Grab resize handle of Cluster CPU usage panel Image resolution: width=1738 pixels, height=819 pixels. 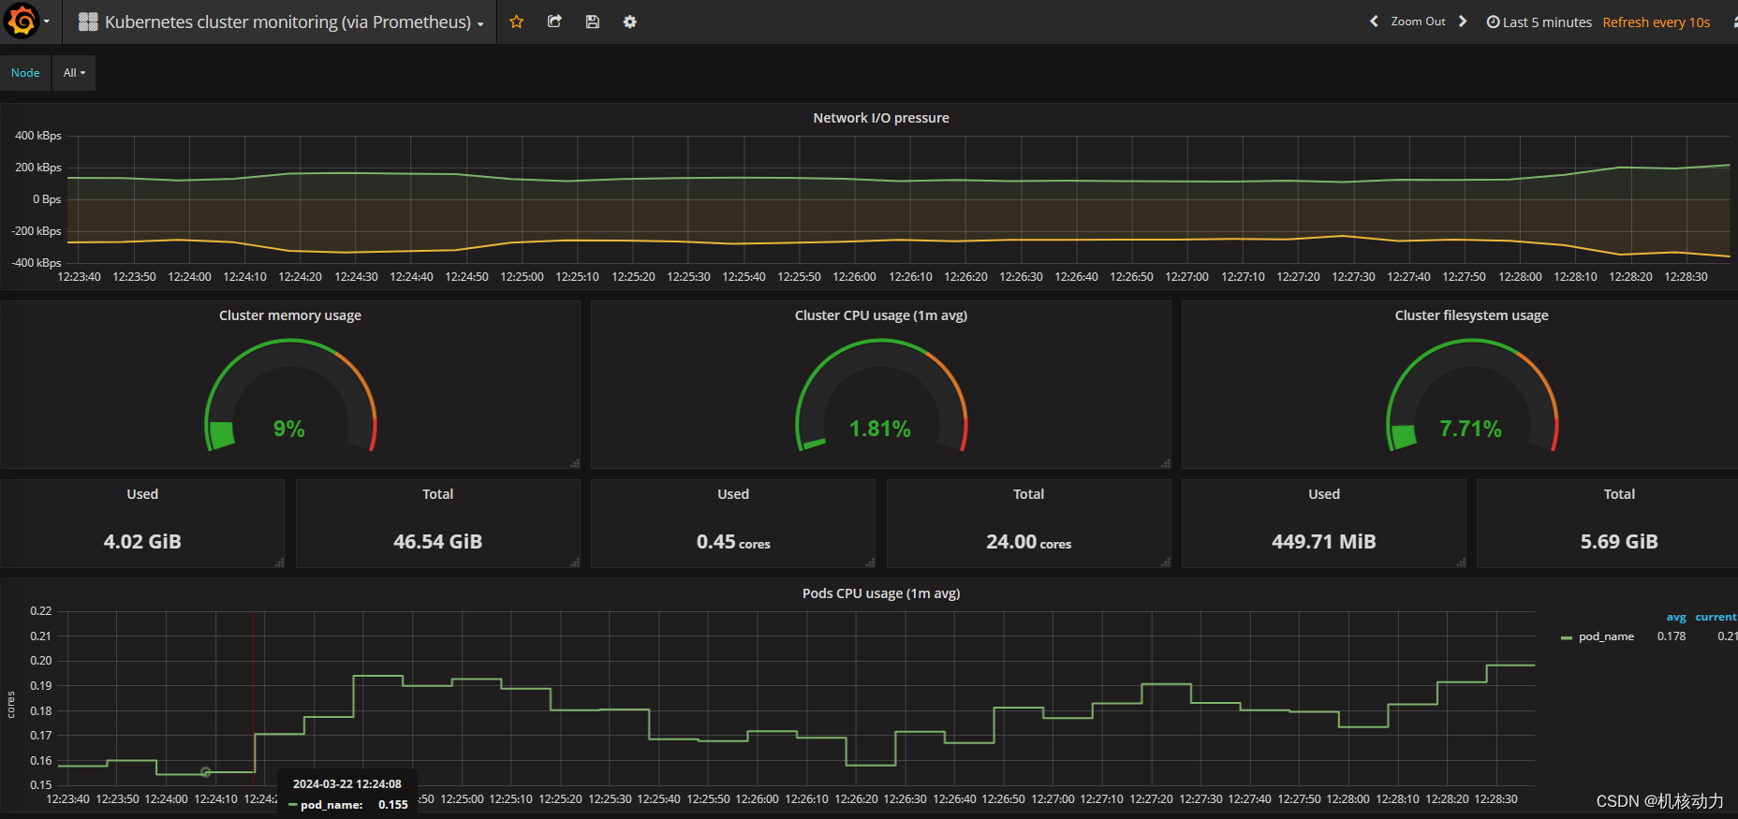[x=1166, y=463]
